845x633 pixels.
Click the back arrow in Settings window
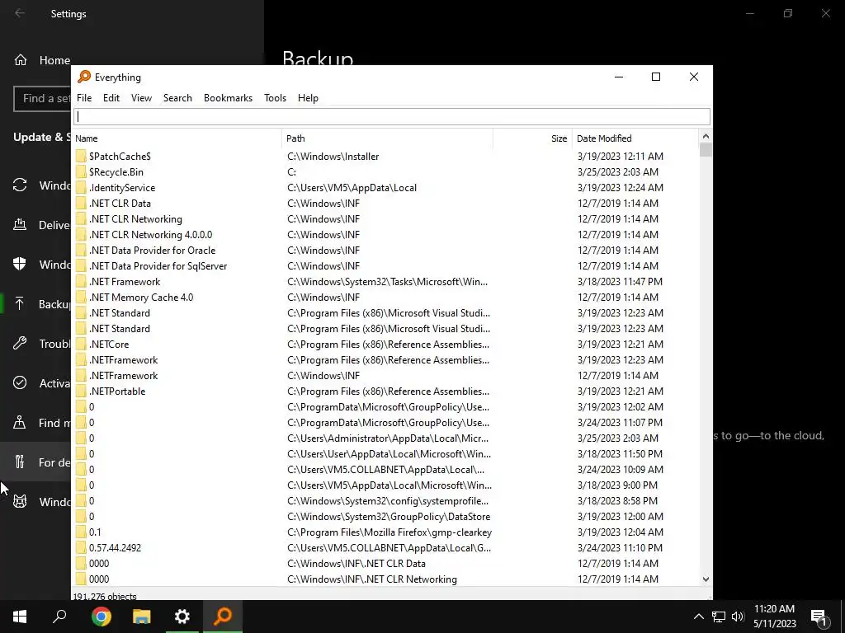click(20, 13)
